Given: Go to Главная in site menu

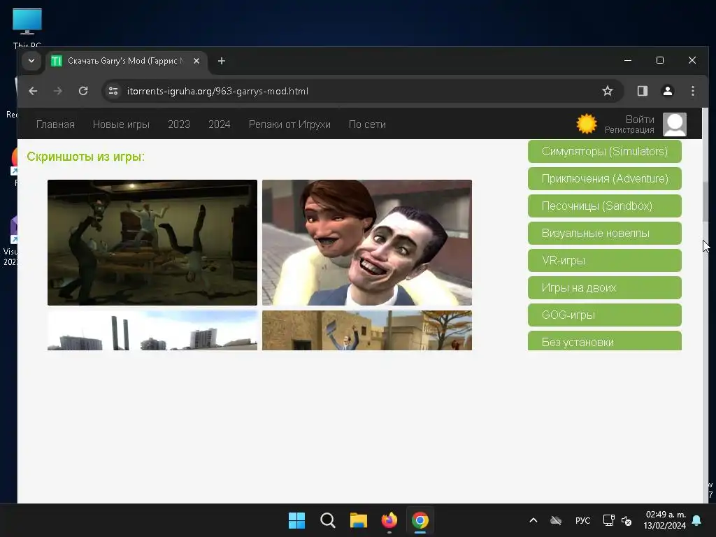Looking at the screenshot, I should click(55, 124).
